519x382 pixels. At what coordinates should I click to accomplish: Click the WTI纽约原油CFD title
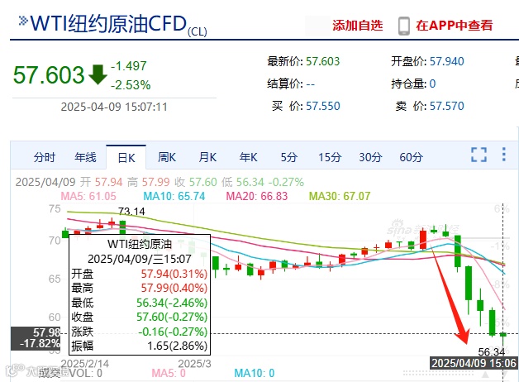[x=108, y=24]
